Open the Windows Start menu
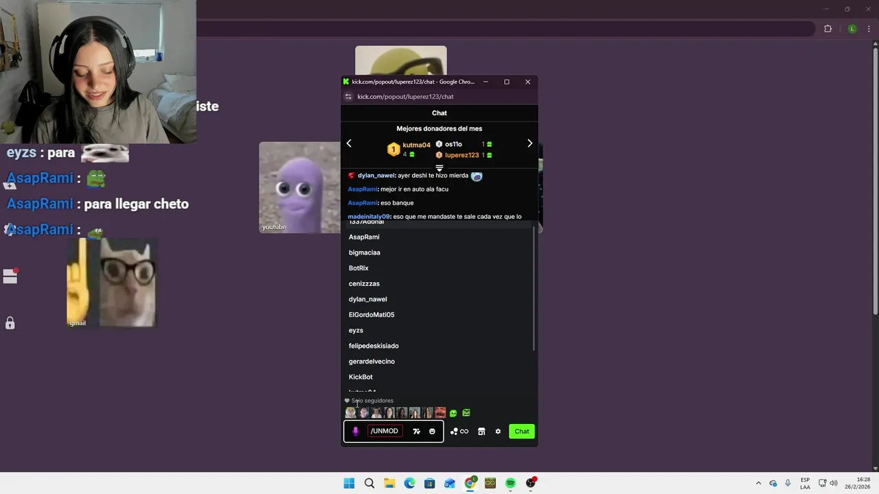Screen dimensions: 879x494 [349, 484]
